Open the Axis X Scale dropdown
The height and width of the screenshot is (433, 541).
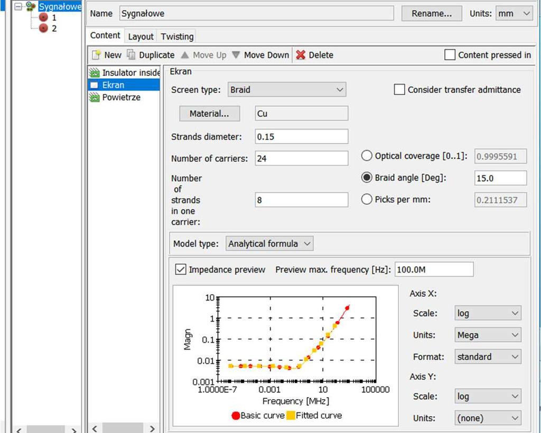[x=488, y=313]
